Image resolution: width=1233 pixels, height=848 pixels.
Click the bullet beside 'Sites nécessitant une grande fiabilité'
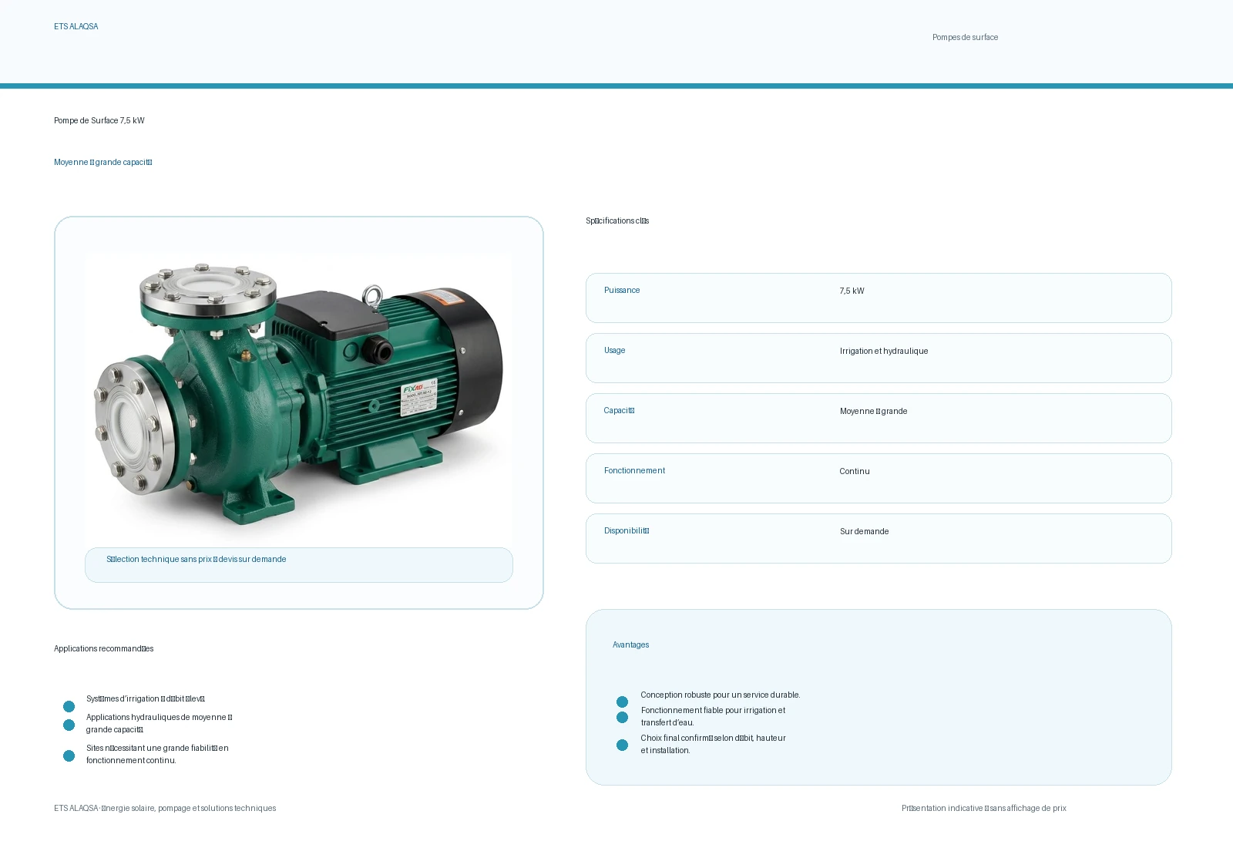69,755
